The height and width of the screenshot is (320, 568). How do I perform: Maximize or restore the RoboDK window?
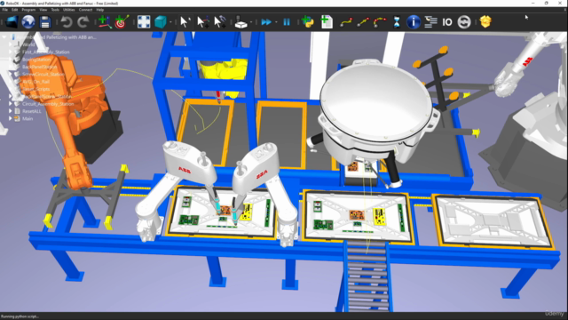coord(547,4)
